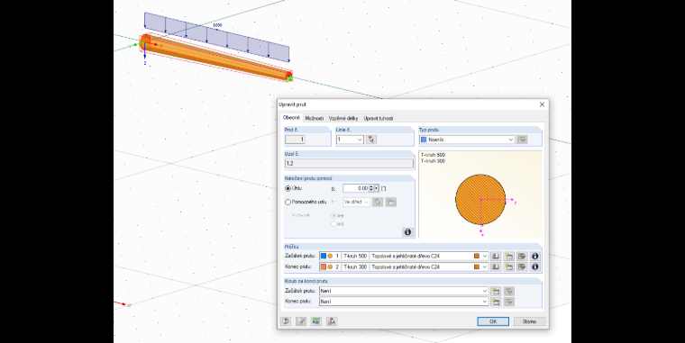Show cross-section info for Konec prutu
This screenshot has height=343, width=685.
coord(534,266)
